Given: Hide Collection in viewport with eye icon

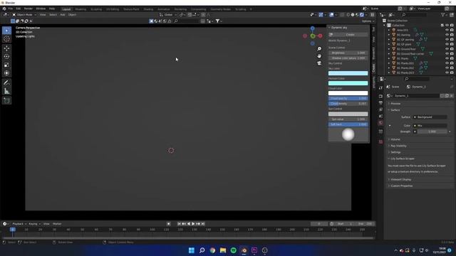Looking at the screenshot, I should 447,26.
